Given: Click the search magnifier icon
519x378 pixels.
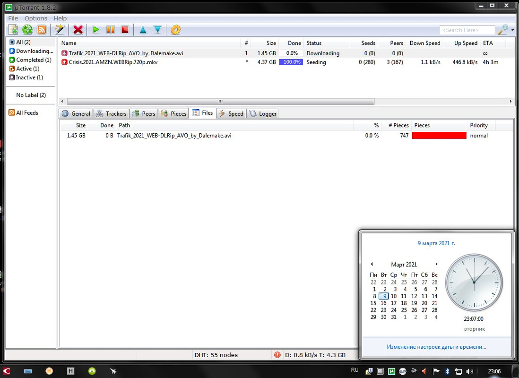Looking at the screenshot, I should (503, 30).
